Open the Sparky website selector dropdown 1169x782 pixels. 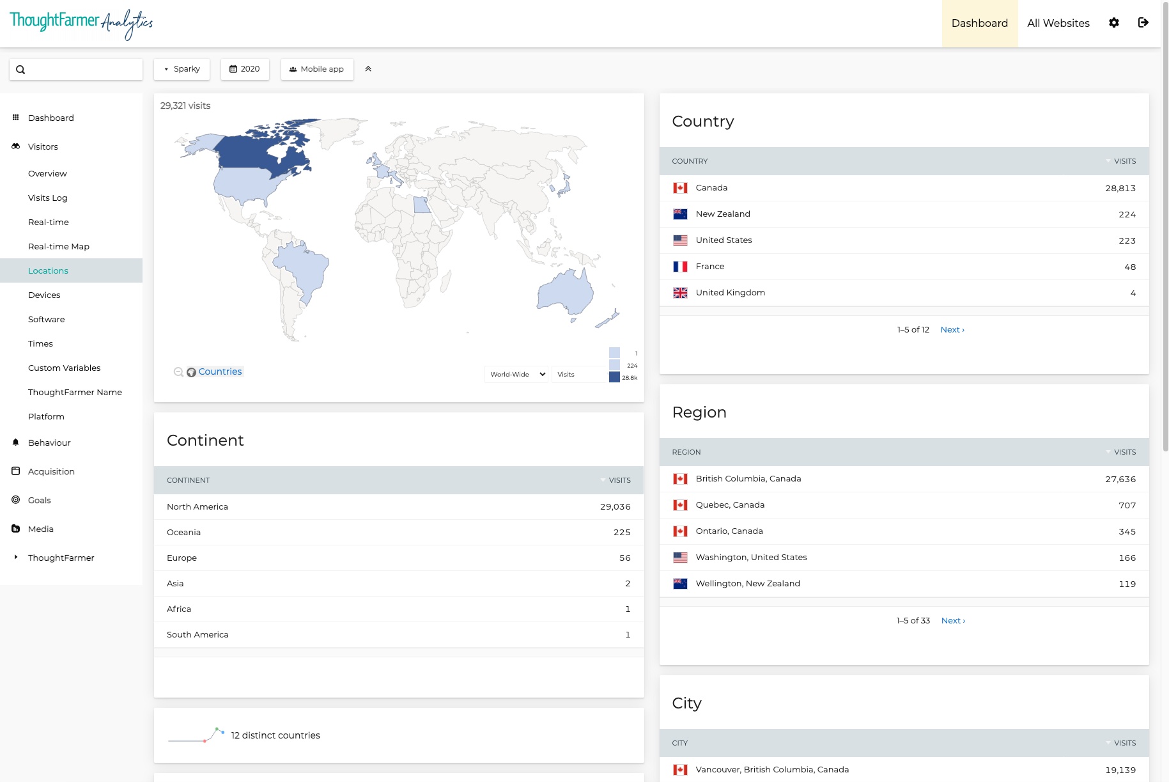182,69
